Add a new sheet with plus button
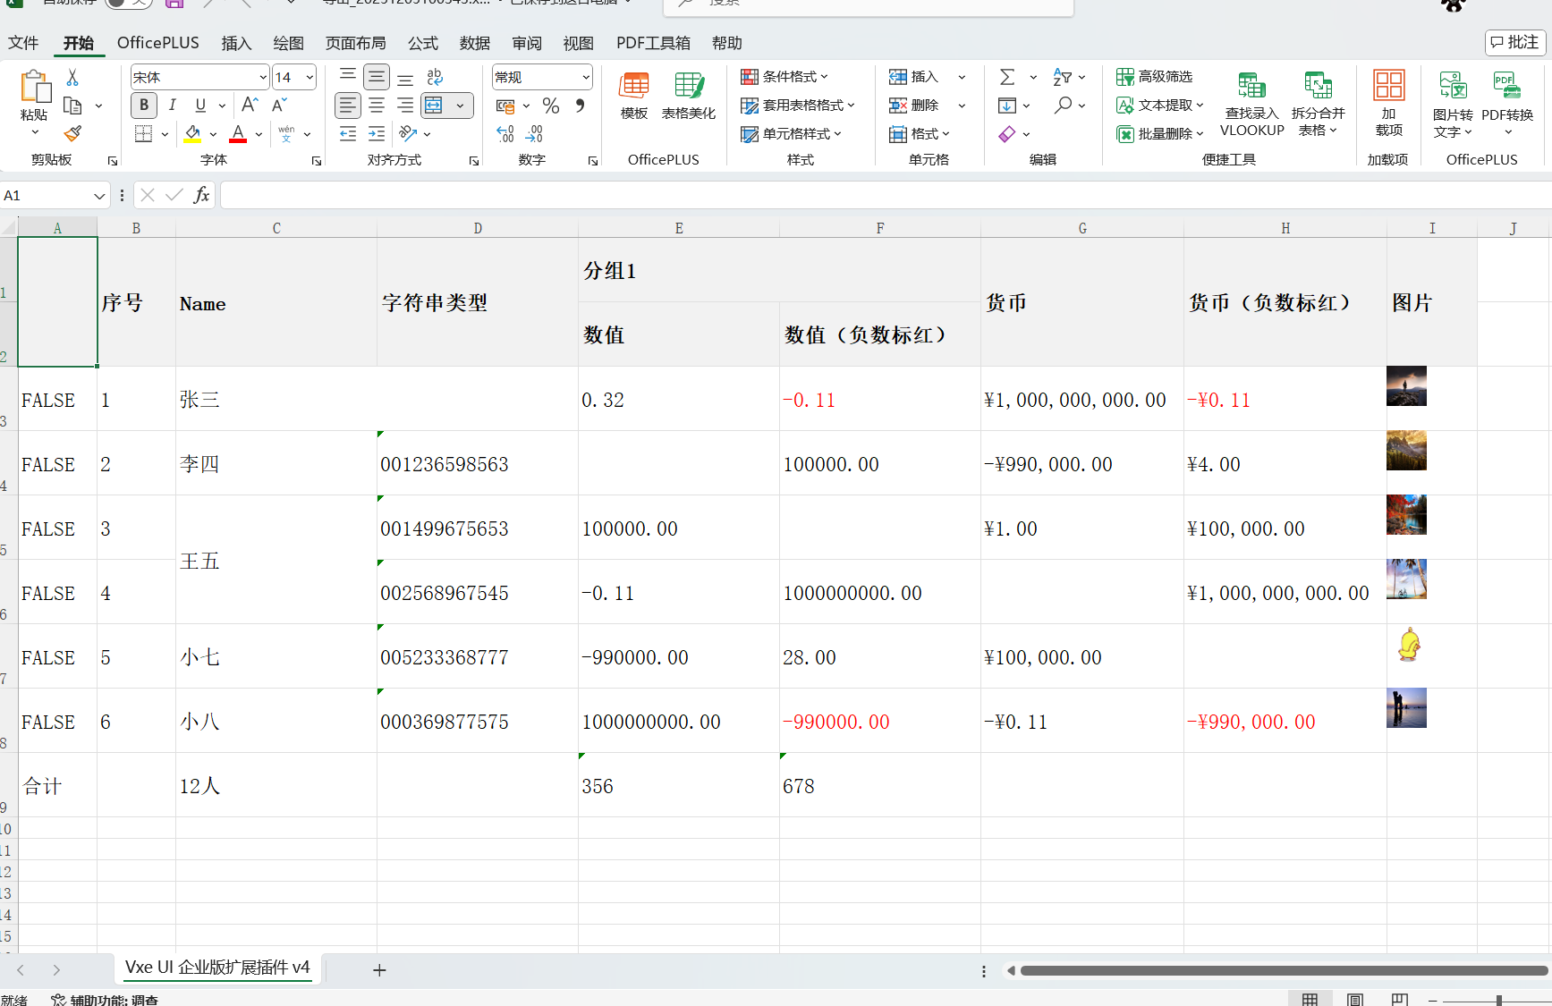 pyautogui.click(x=379, y=970)
